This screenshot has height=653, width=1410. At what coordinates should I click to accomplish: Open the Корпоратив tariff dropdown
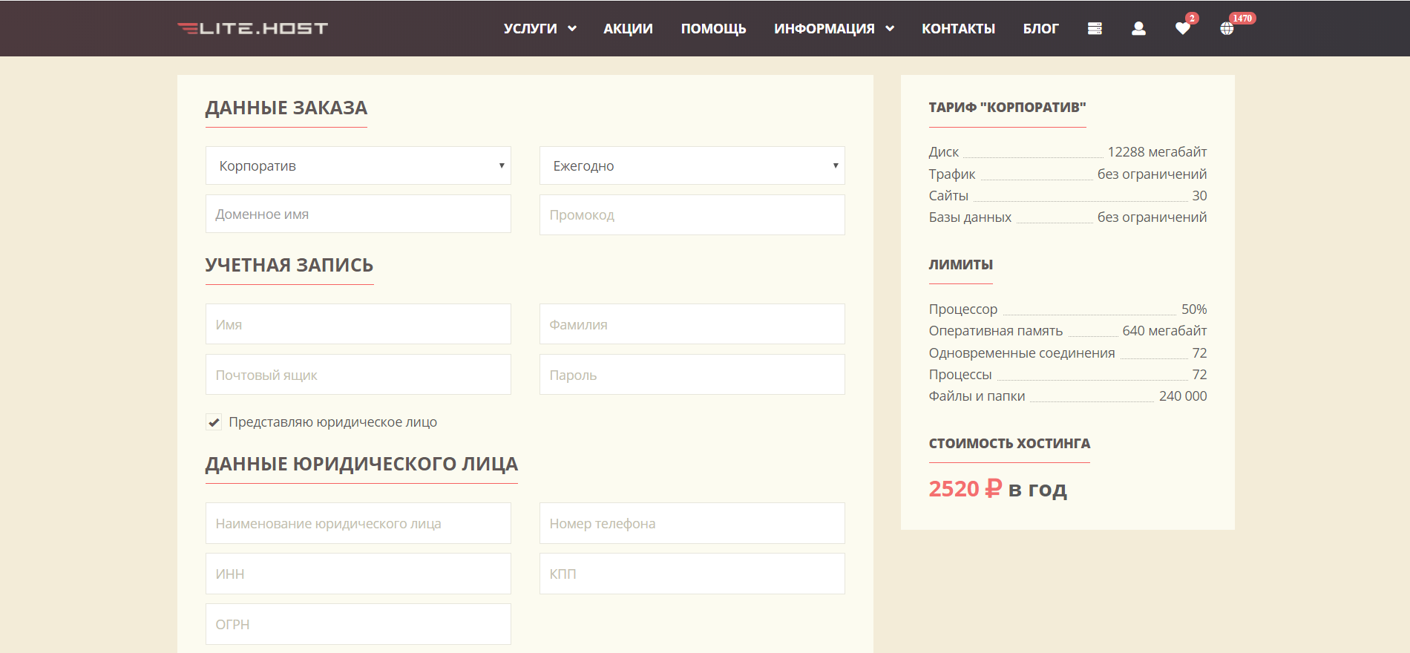click(358, 165)
